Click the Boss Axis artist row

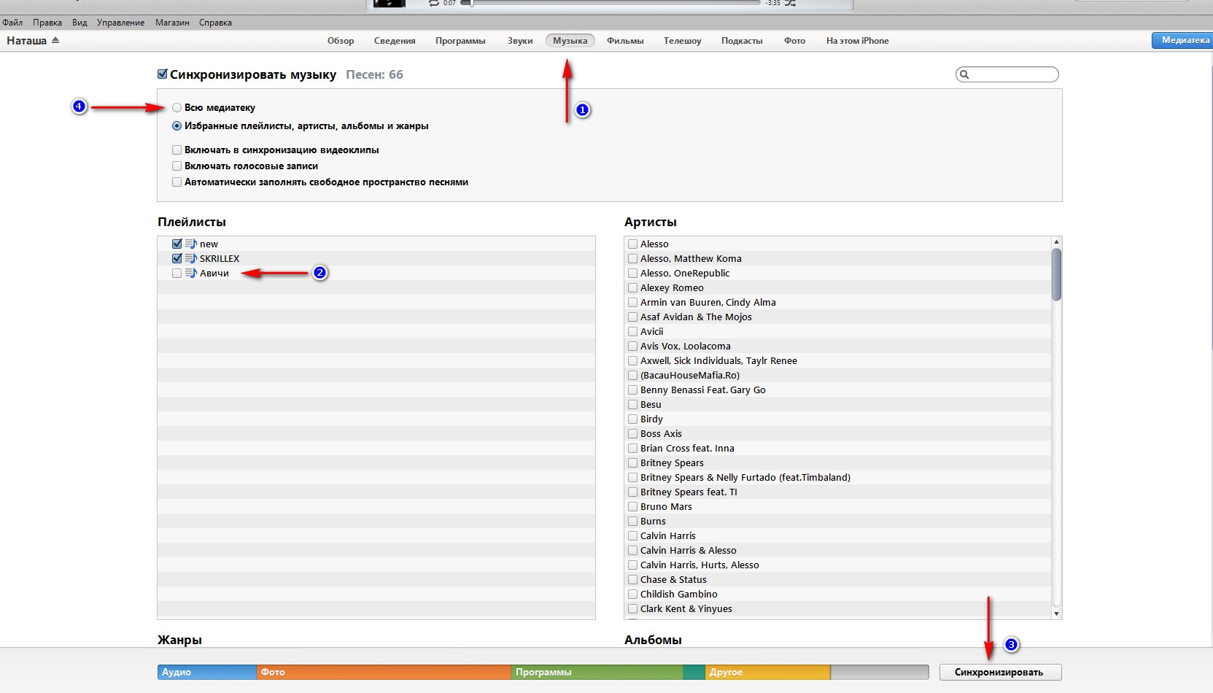837,433
